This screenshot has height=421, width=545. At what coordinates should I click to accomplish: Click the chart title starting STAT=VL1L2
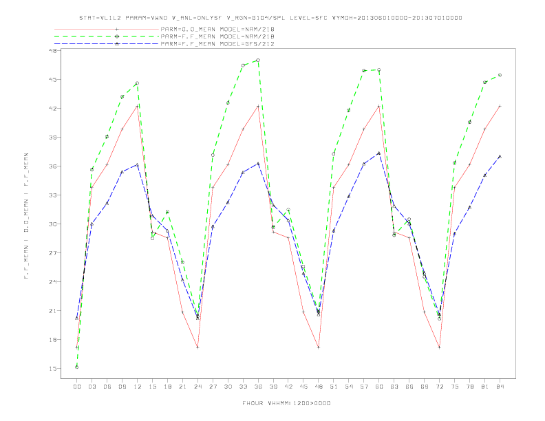tap(270, 18)
